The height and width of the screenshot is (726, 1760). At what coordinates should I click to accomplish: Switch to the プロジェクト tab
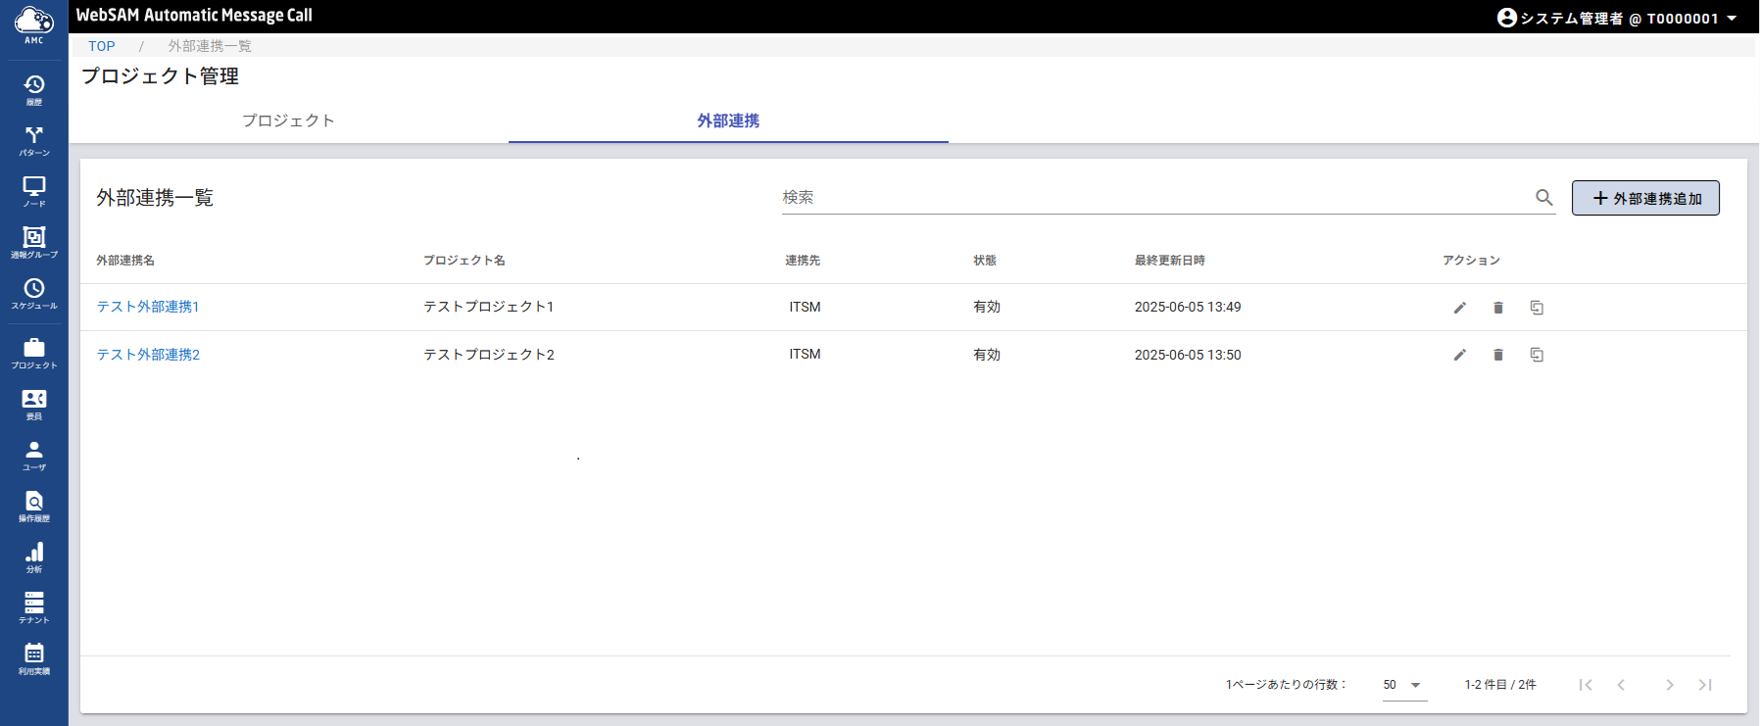point(288,121)
